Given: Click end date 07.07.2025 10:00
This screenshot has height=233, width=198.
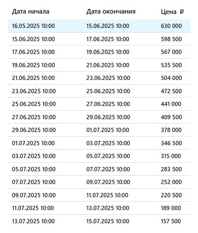Looking at the screenshot, I should coord(108,169).
